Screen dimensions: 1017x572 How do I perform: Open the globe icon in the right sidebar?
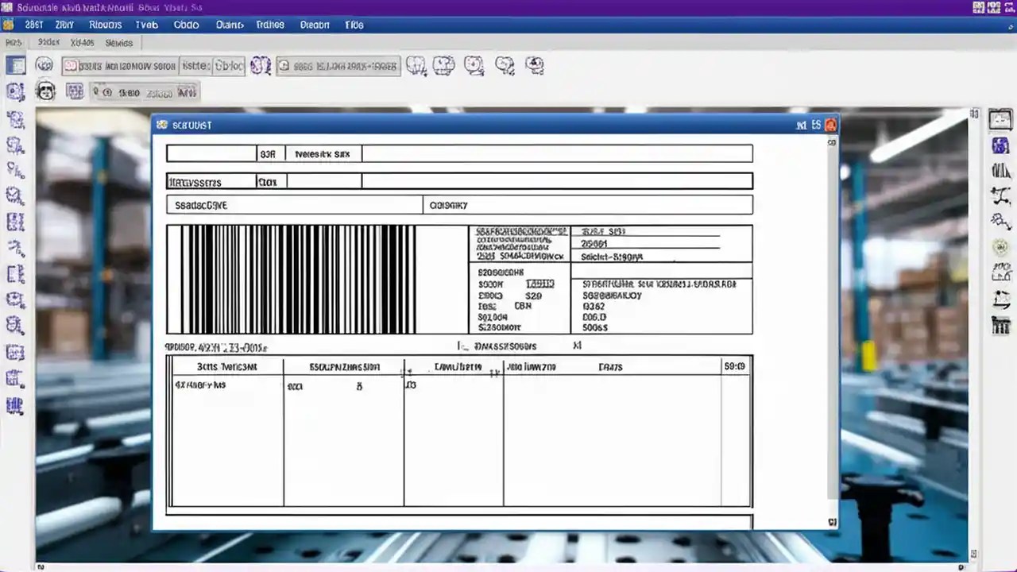(1000, 248)
